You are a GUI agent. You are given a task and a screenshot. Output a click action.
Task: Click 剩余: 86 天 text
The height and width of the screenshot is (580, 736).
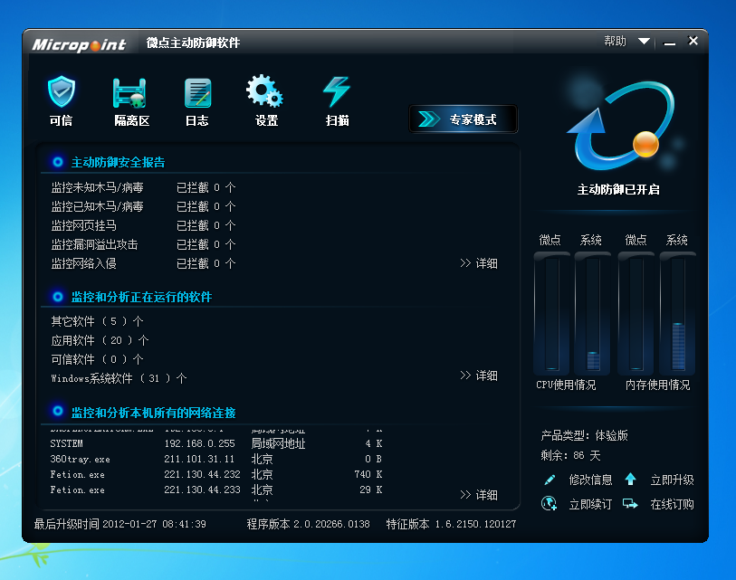[x=570, y=456]
